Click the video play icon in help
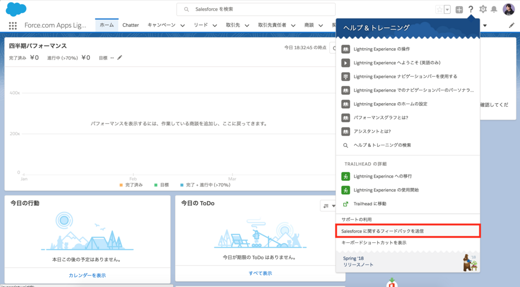 [x=345, y=62]
